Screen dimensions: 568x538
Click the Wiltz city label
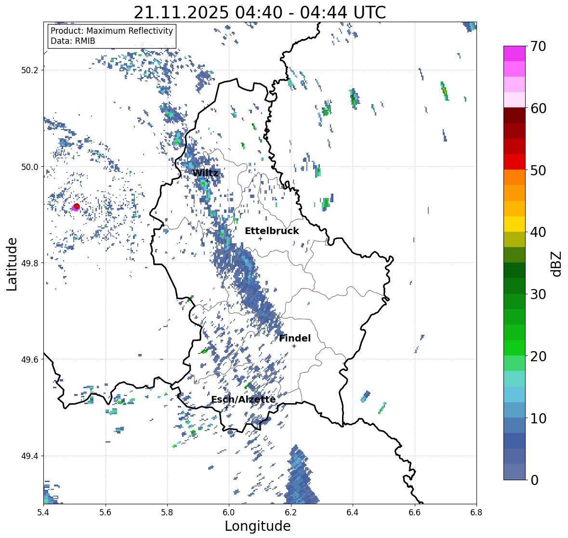pyautogui.click(x=205, y=173)
